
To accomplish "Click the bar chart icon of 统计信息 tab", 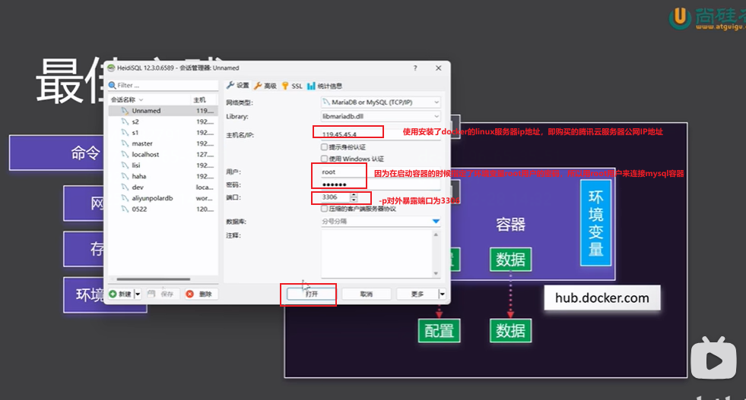I will click(311, 86).
